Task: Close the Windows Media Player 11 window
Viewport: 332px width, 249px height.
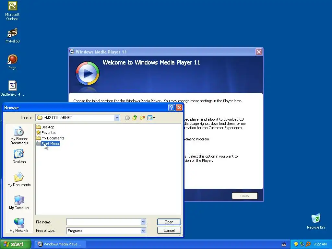Action: point(259,52)
